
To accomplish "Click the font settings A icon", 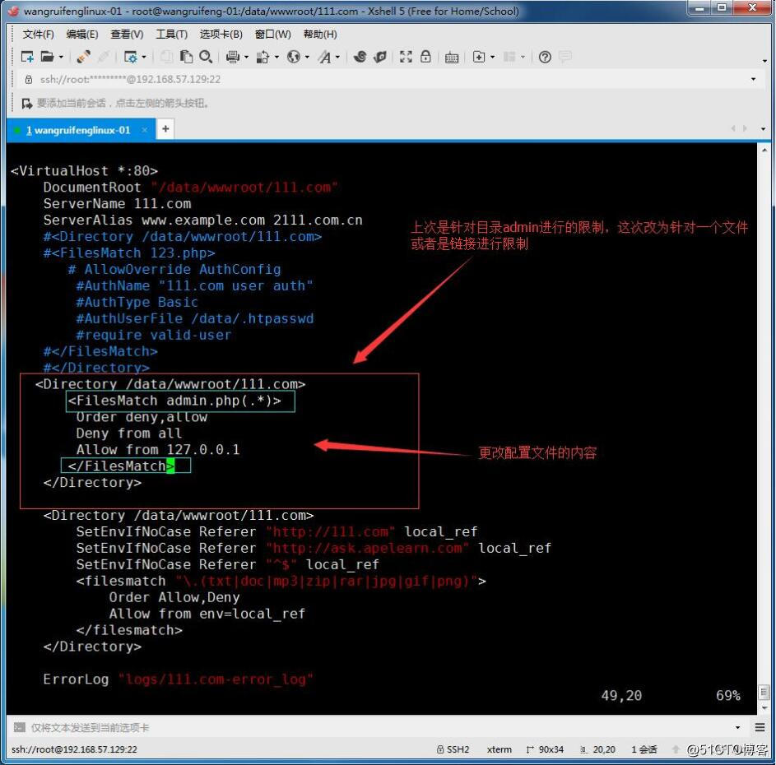I will click(325, 57).
